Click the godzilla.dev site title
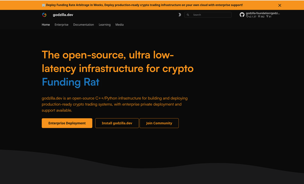 point(63,15)
